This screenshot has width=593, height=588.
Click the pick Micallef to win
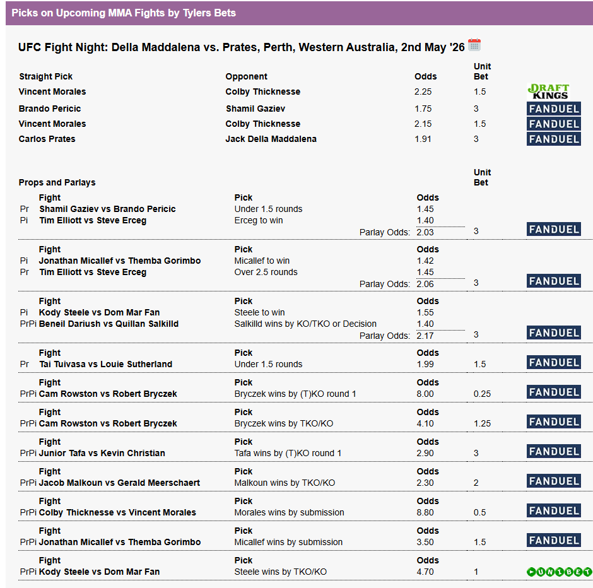(262, 261)
